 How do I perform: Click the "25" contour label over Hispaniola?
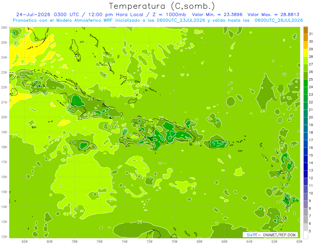(x=190, y=140)
